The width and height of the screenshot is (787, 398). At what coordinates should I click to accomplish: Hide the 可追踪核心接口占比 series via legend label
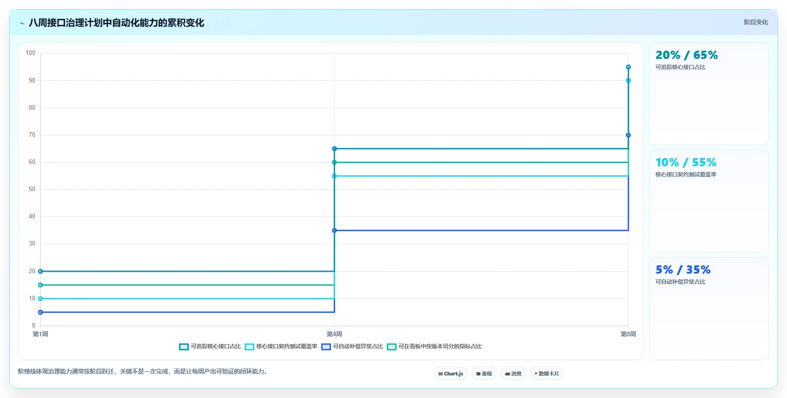216,346
